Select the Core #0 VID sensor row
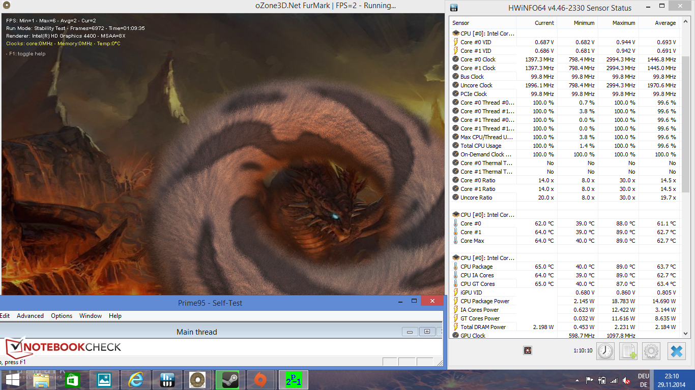 (565, 42)
